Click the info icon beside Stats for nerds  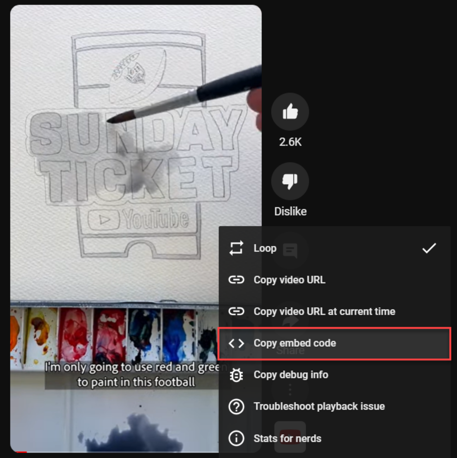click(236, 438)
